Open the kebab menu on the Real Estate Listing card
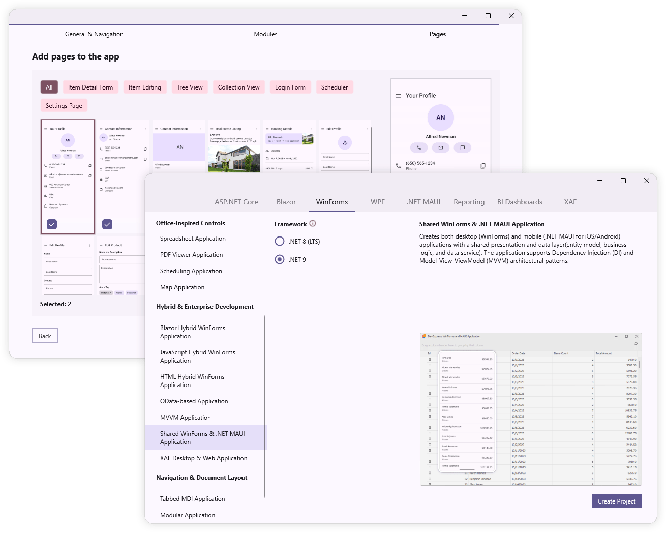 pos(255,128)
